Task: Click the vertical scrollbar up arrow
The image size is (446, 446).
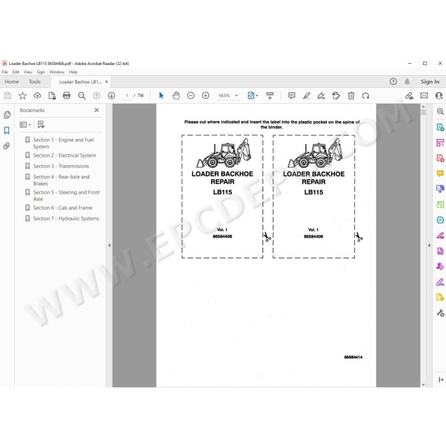Action: (423, 106)
